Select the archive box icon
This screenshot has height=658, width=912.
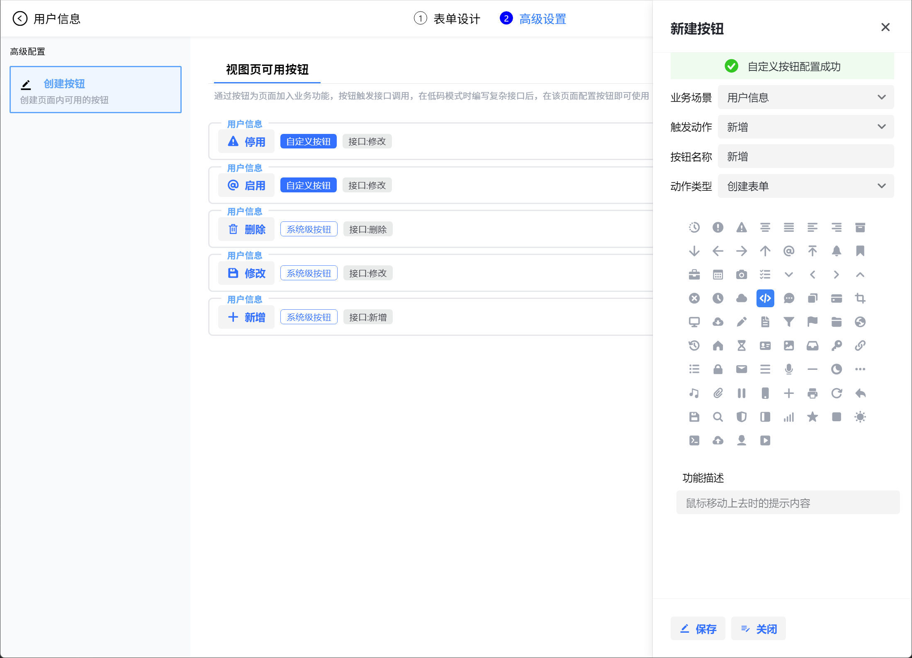(x=860, y=228)
